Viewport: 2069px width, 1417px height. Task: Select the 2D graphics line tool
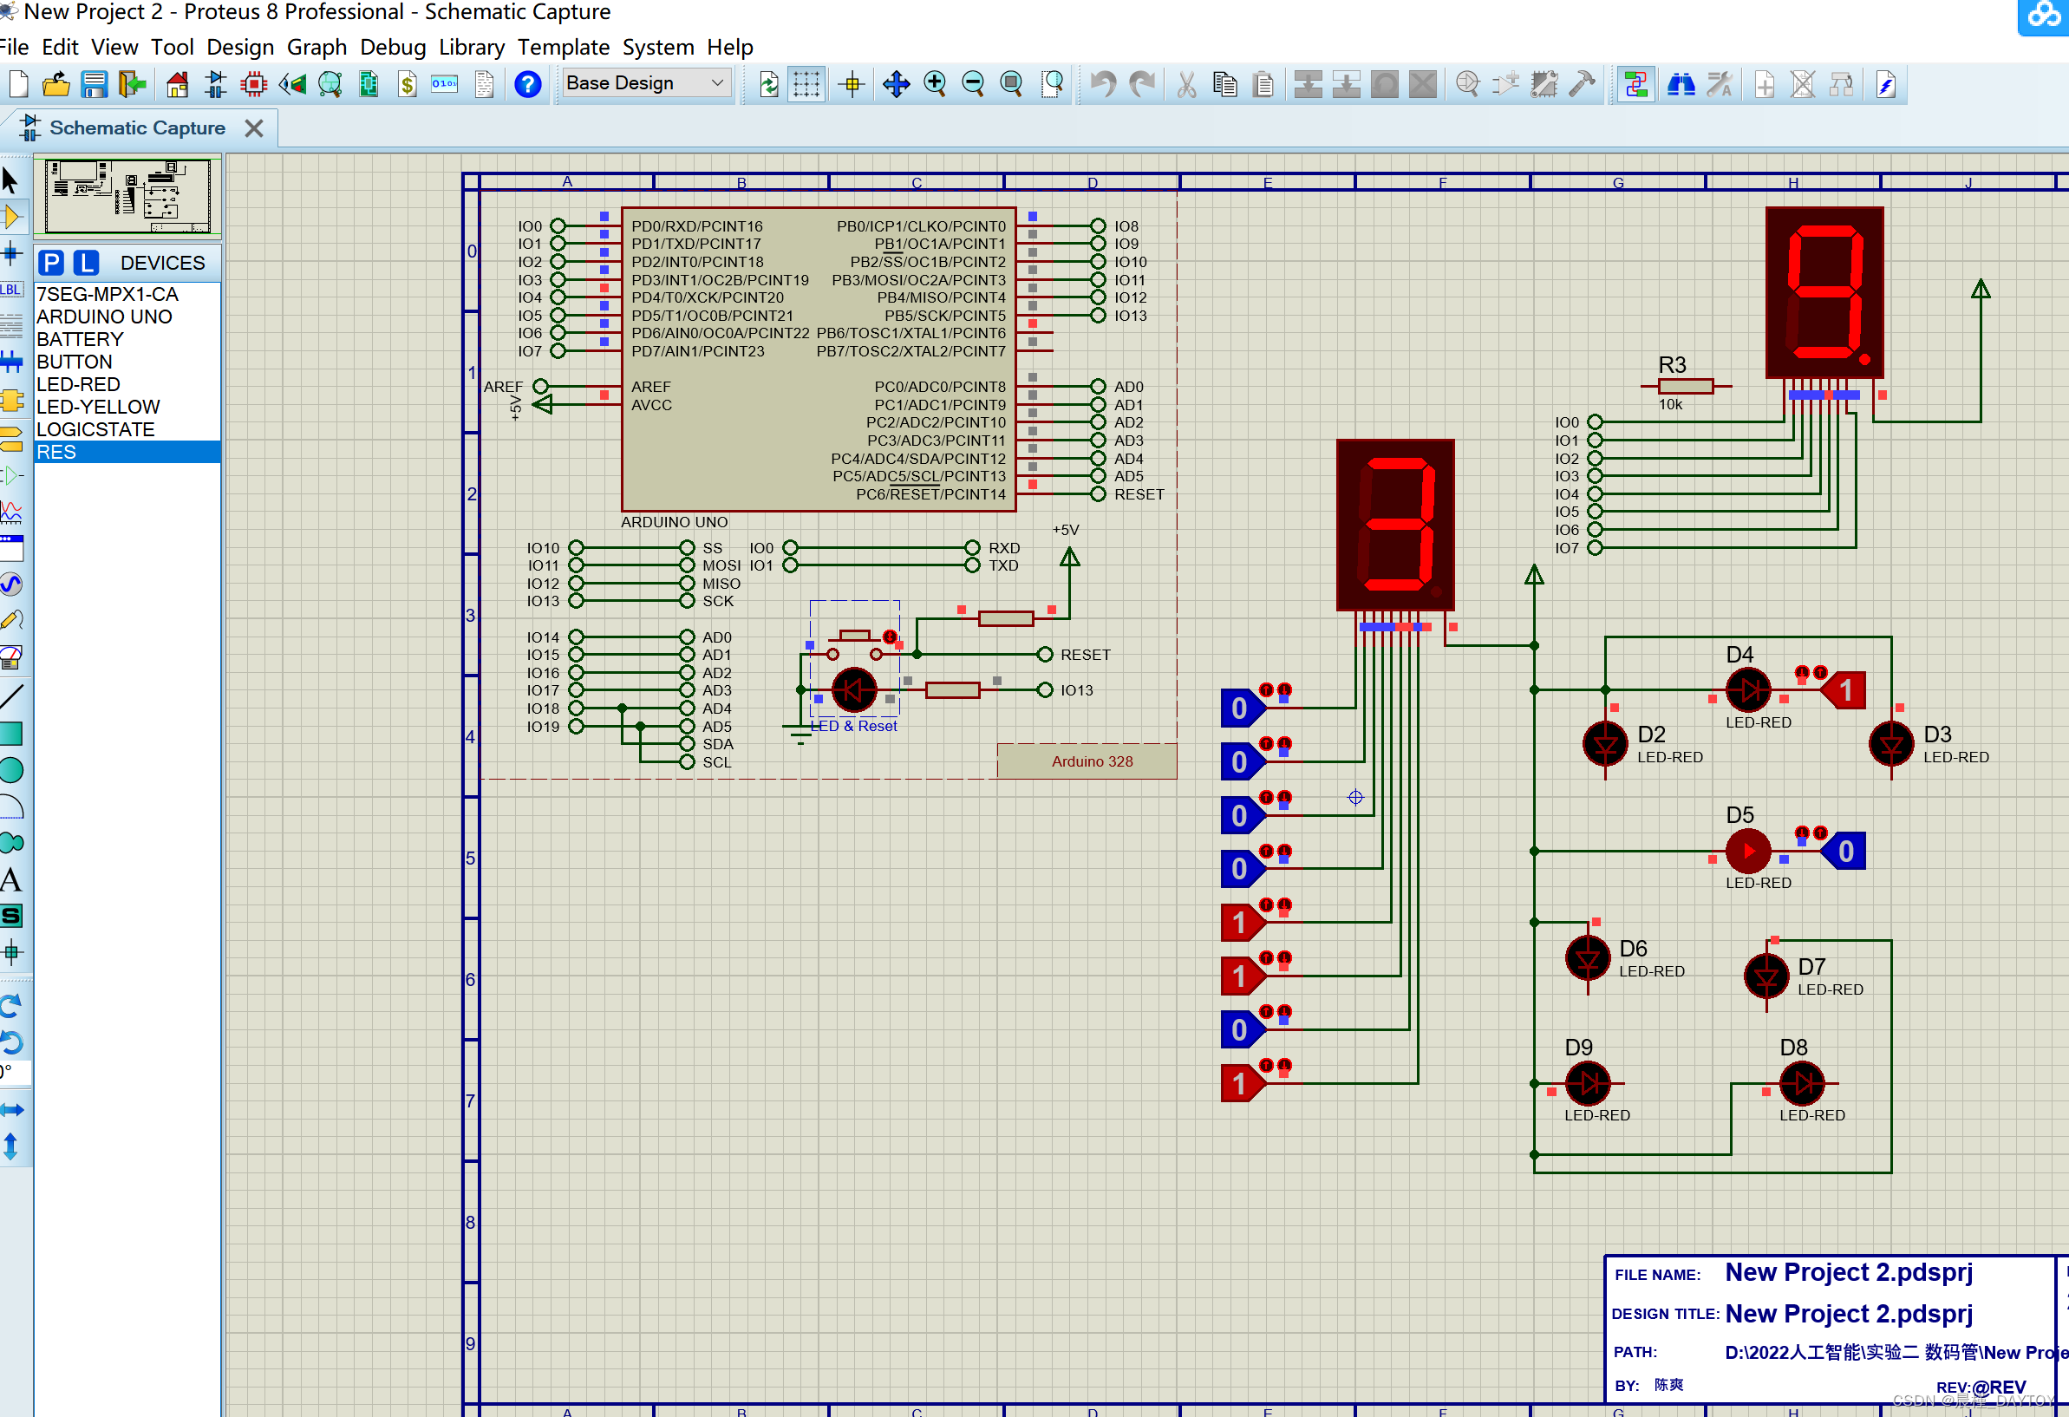point(10,696)
